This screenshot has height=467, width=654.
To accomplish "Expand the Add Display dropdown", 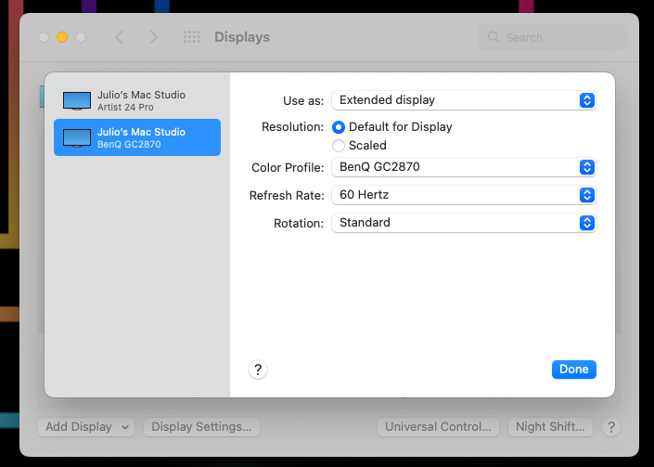I will (x=86, y=427).
